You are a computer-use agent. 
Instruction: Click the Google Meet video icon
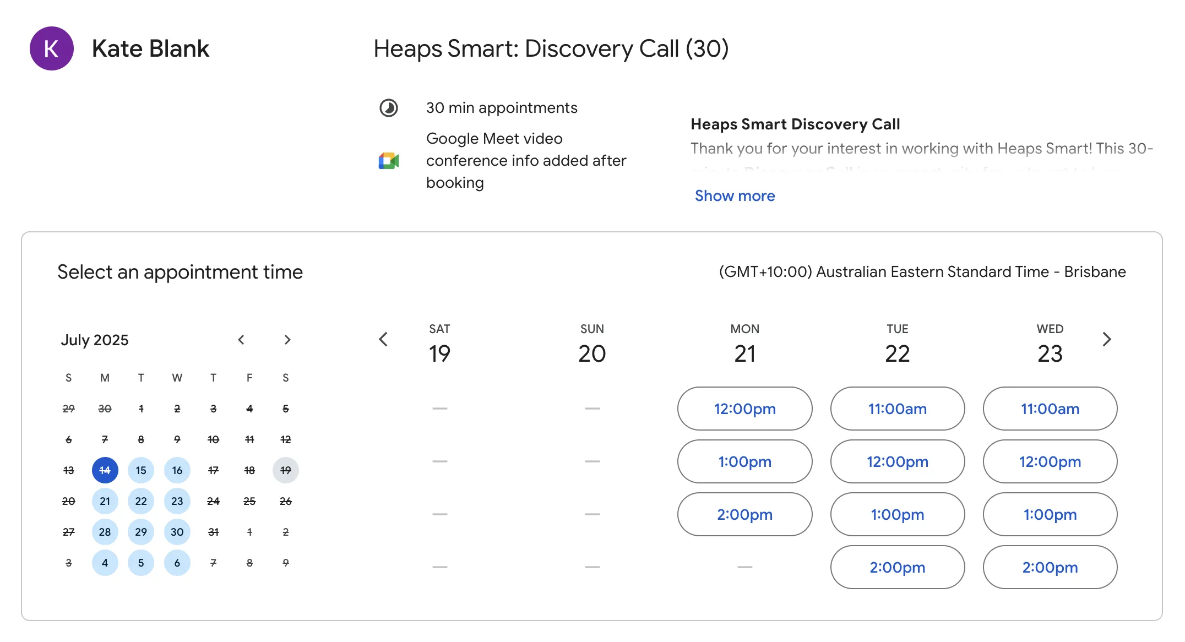pyautogui.click(x=389, y=161)
